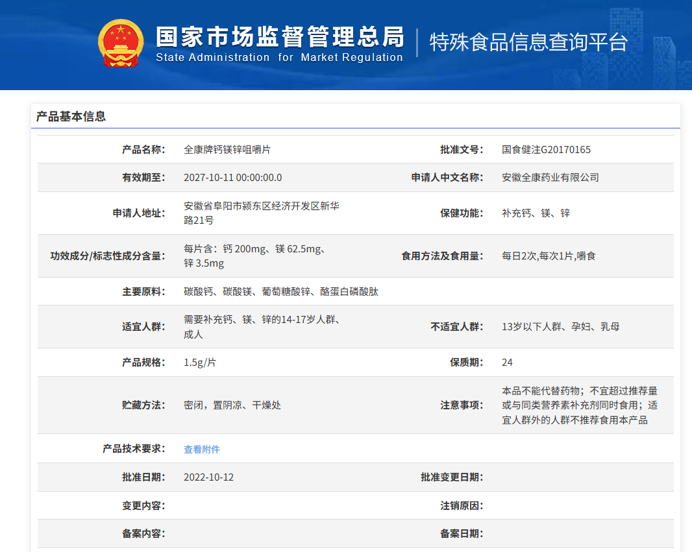
Task: Click the 有效期至 field label
Action: coord(143,178)
